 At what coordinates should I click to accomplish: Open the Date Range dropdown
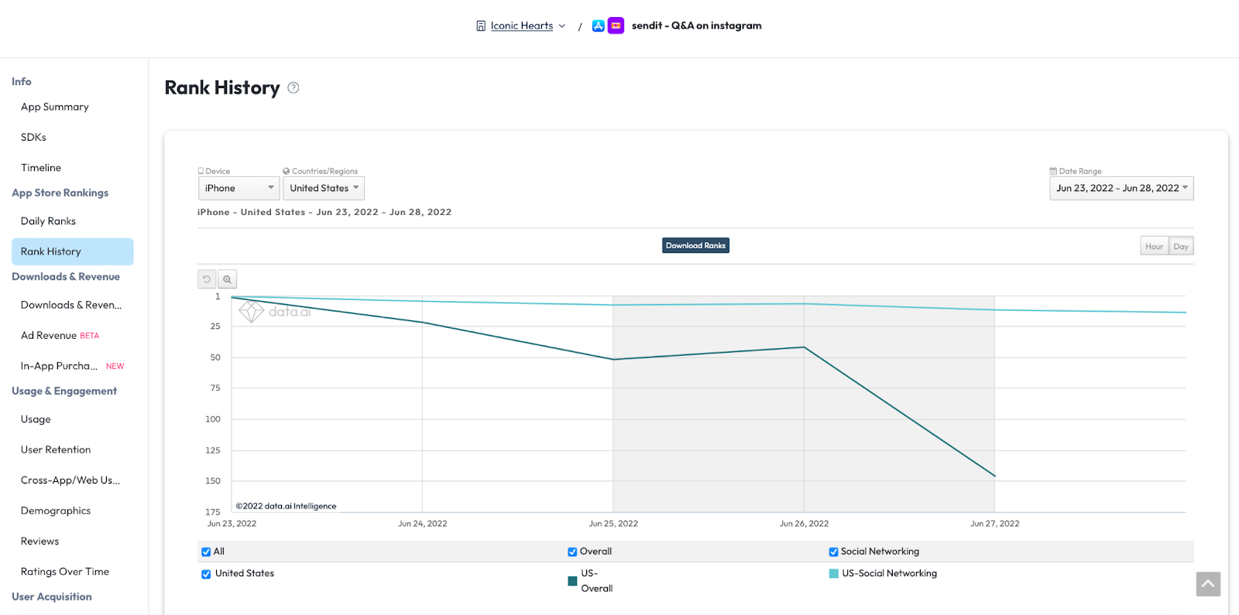tap(1121, 188)
